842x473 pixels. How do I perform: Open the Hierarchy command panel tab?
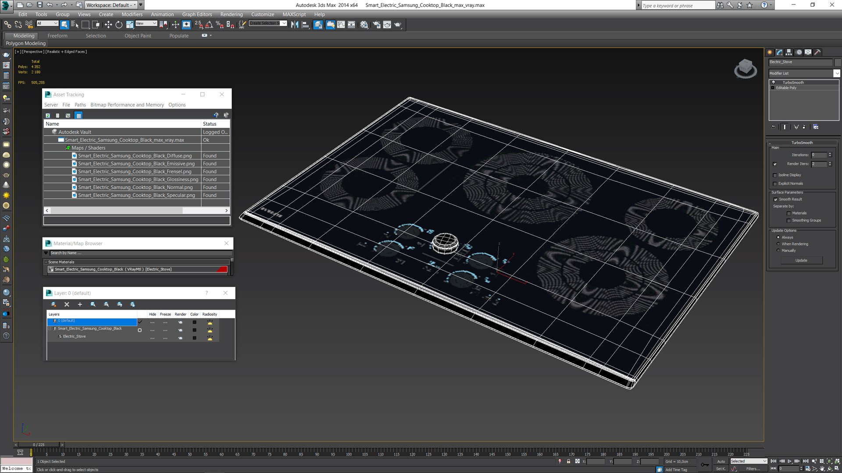(789, 52)
